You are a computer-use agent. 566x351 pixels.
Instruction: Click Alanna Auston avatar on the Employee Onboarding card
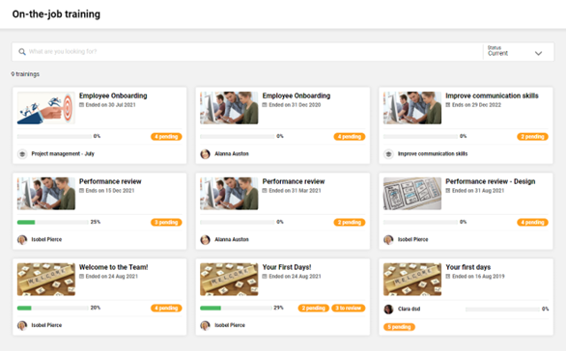tap(205, 154)
